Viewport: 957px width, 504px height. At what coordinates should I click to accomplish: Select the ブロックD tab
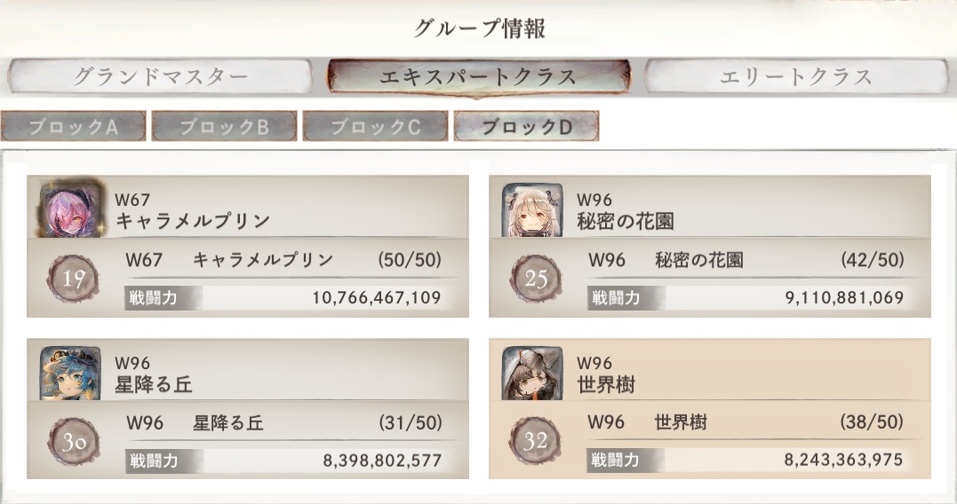526,127
